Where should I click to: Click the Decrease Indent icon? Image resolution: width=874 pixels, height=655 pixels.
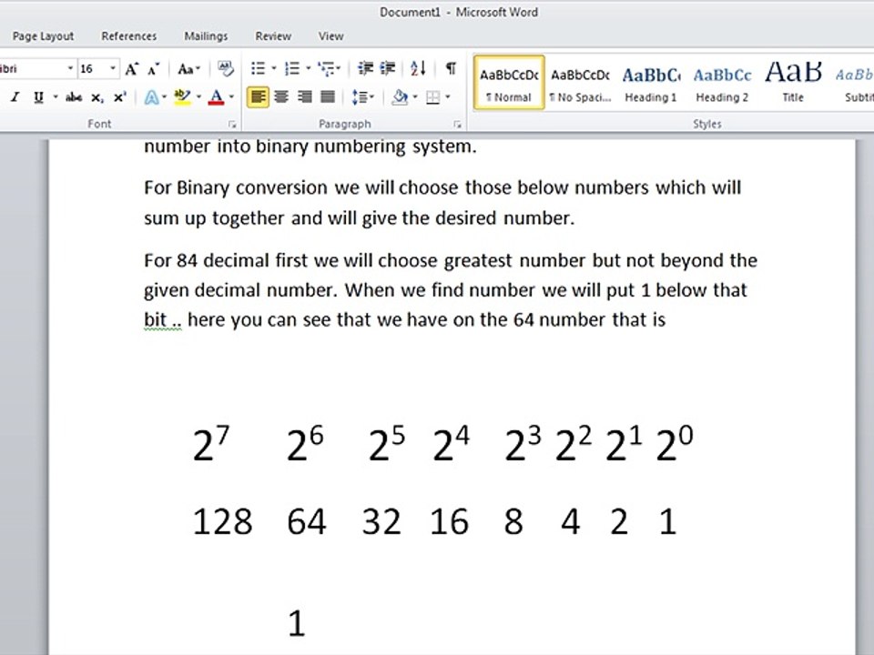[365, 68]
